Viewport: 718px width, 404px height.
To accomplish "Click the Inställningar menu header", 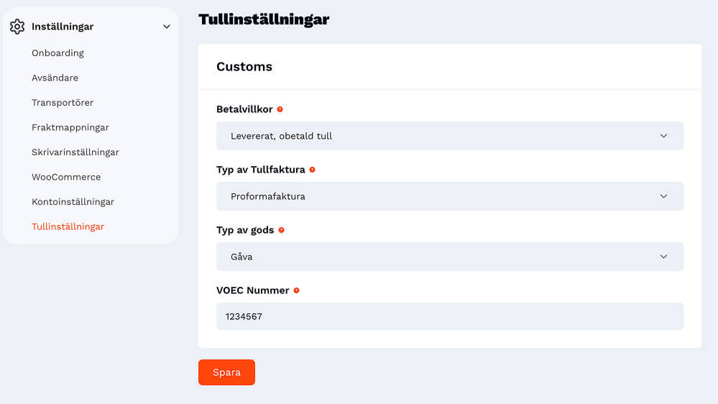I will [63, 27].
